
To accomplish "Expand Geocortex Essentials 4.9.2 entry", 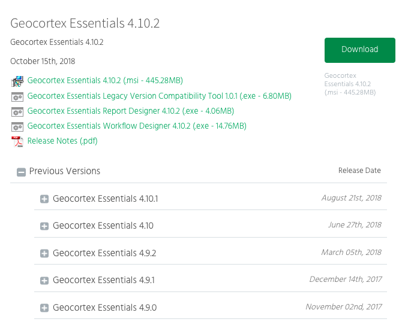I will click(x=44, y=253).
